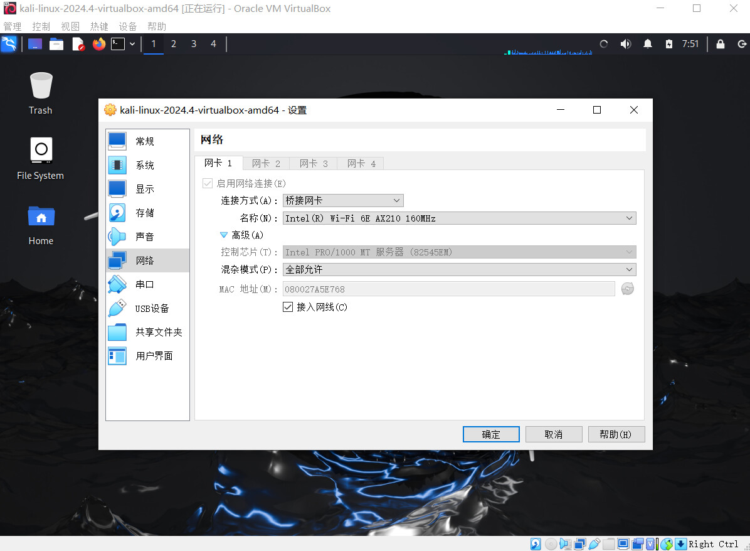Image resolution: width=750 pixels, height=551 pixels.
Task: Select the 系统 (System) settings category
Action: pyautogui.click(x=147, y=165)
